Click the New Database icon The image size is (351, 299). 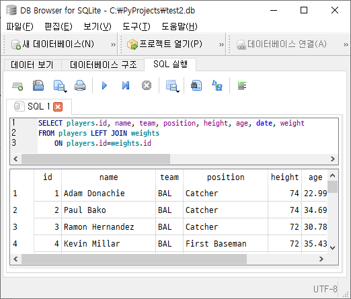[x=16, y=44]
